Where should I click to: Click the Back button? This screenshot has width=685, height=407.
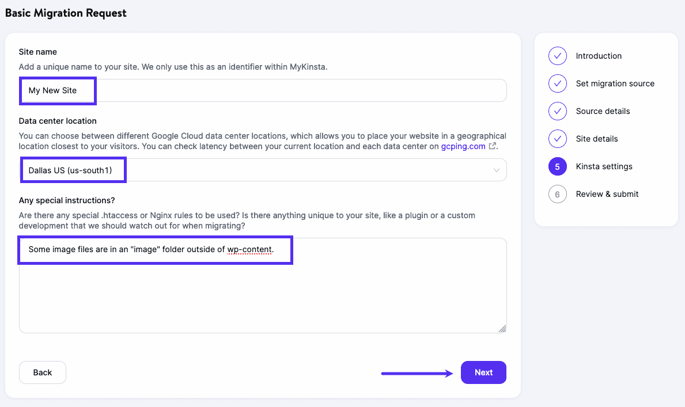(x=42, y=372)
